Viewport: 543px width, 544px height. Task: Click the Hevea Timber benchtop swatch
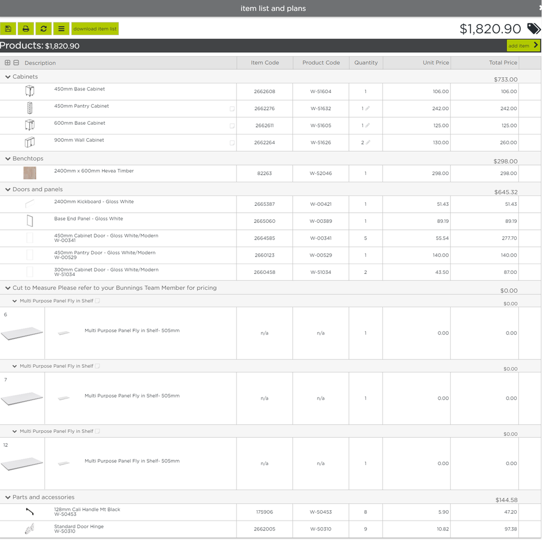click(30, 173)
